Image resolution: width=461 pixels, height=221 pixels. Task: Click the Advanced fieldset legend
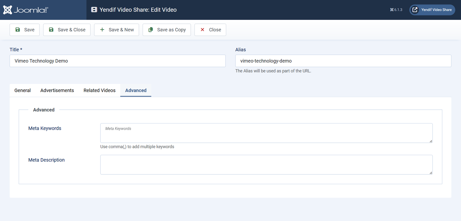(x=44, y=110)
